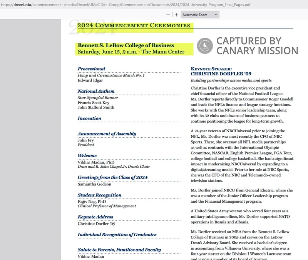308x260 pixels.
Task: Click 'Clinical Professor of Management'
Action: 107,206
